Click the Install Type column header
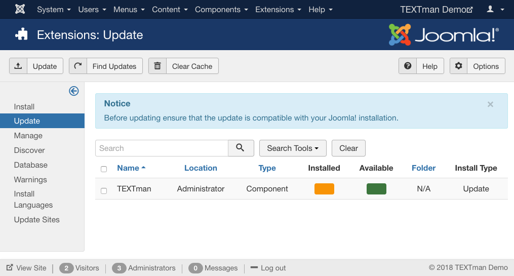 (x=476, y=168)
